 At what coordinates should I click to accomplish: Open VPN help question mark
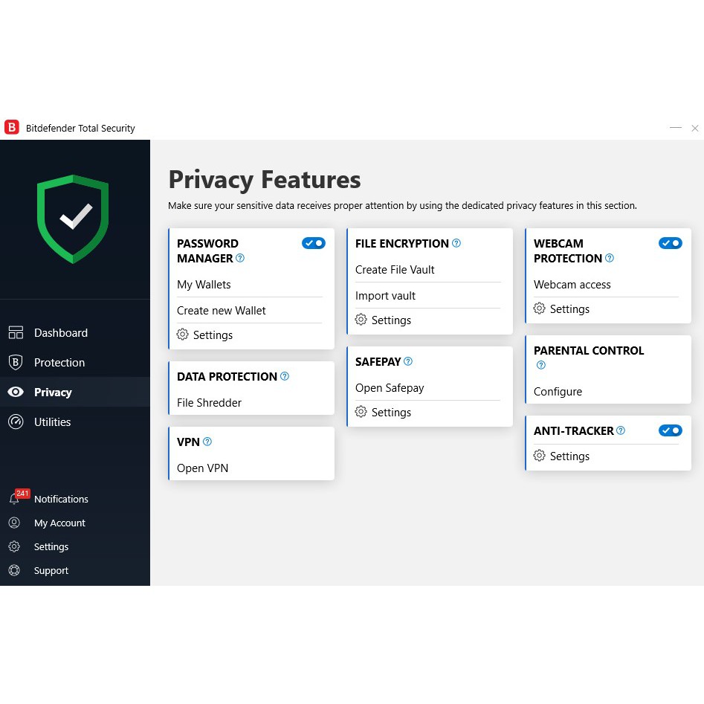point(207,442)
